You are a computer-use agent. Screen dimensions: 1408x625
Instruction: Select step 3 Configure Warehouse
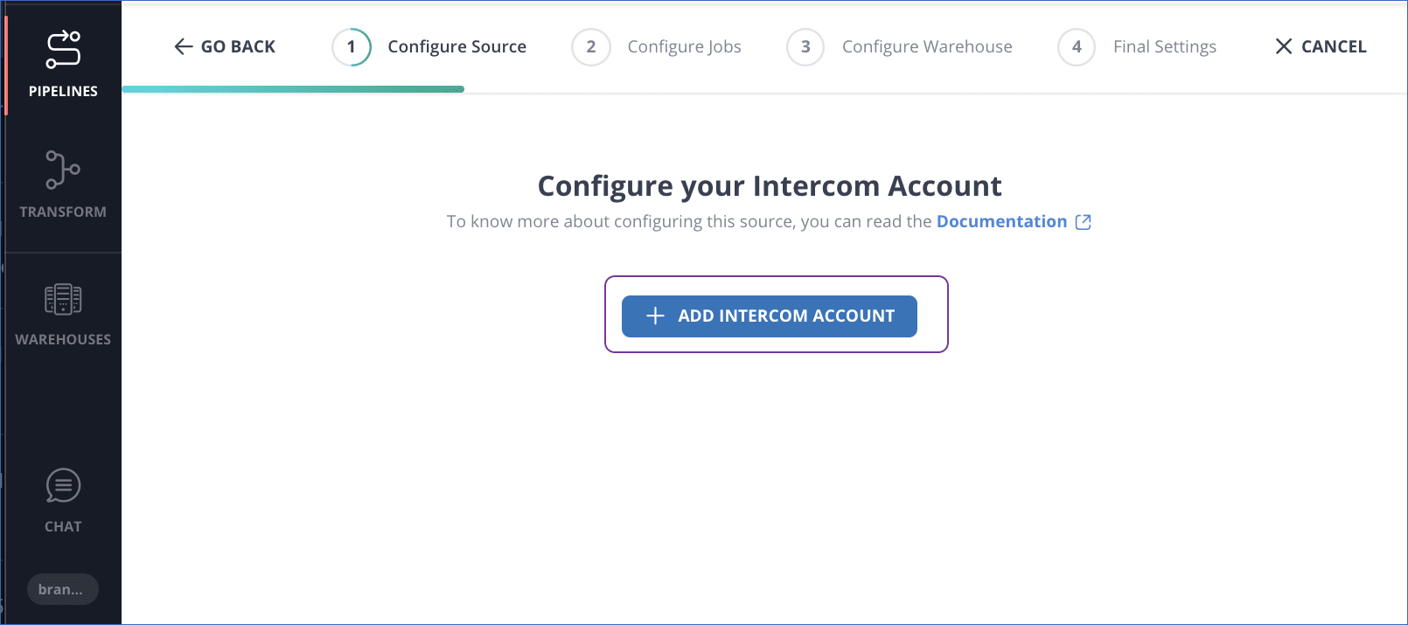tap(805, 46)
